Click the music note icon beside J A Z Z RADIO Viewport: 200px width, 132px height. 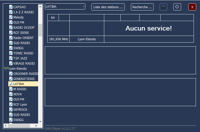coord(11,12)
